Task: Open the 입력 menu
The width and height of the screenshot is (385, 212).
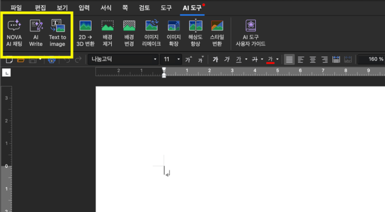Action: click(x=84, y=8)
